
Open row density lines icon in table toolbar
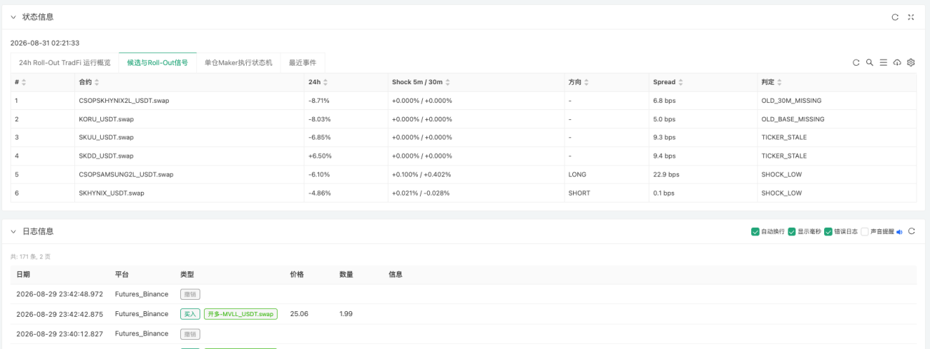[883, 63]
